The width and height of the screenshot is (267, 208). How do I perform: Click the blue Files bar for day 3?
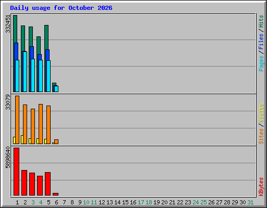click(x=32, y=53)
